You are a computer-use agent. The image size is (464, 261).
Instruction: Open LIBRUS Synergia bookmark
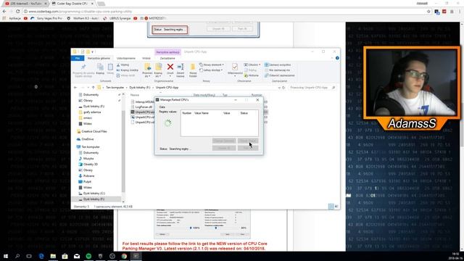117,18
